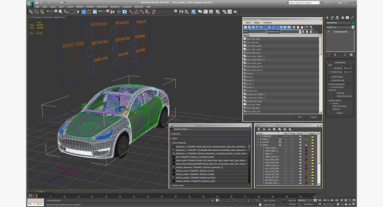Enable the Isoline Display checkbox
Screen dimensions: 383x207
(x=329, y=77)
